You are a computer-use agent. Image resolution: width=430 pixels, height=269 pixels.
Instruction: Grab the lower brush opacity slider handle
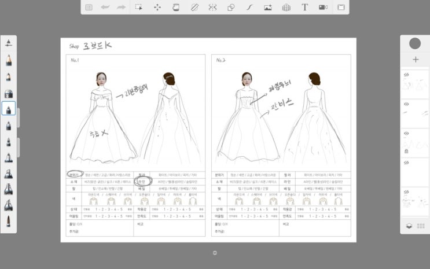click(x=19, y=148)
